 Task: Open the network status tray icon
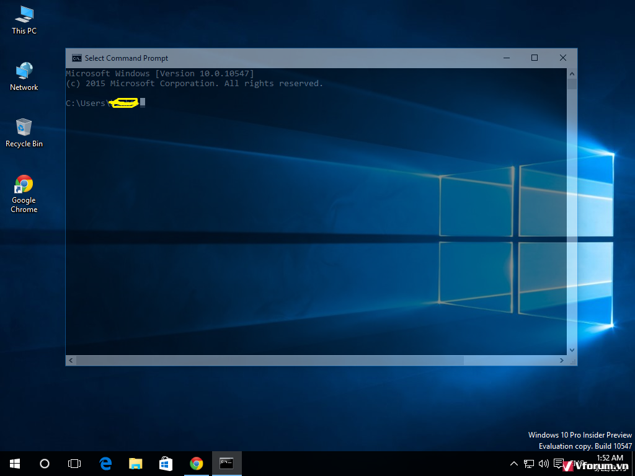[x=528, y=464]
